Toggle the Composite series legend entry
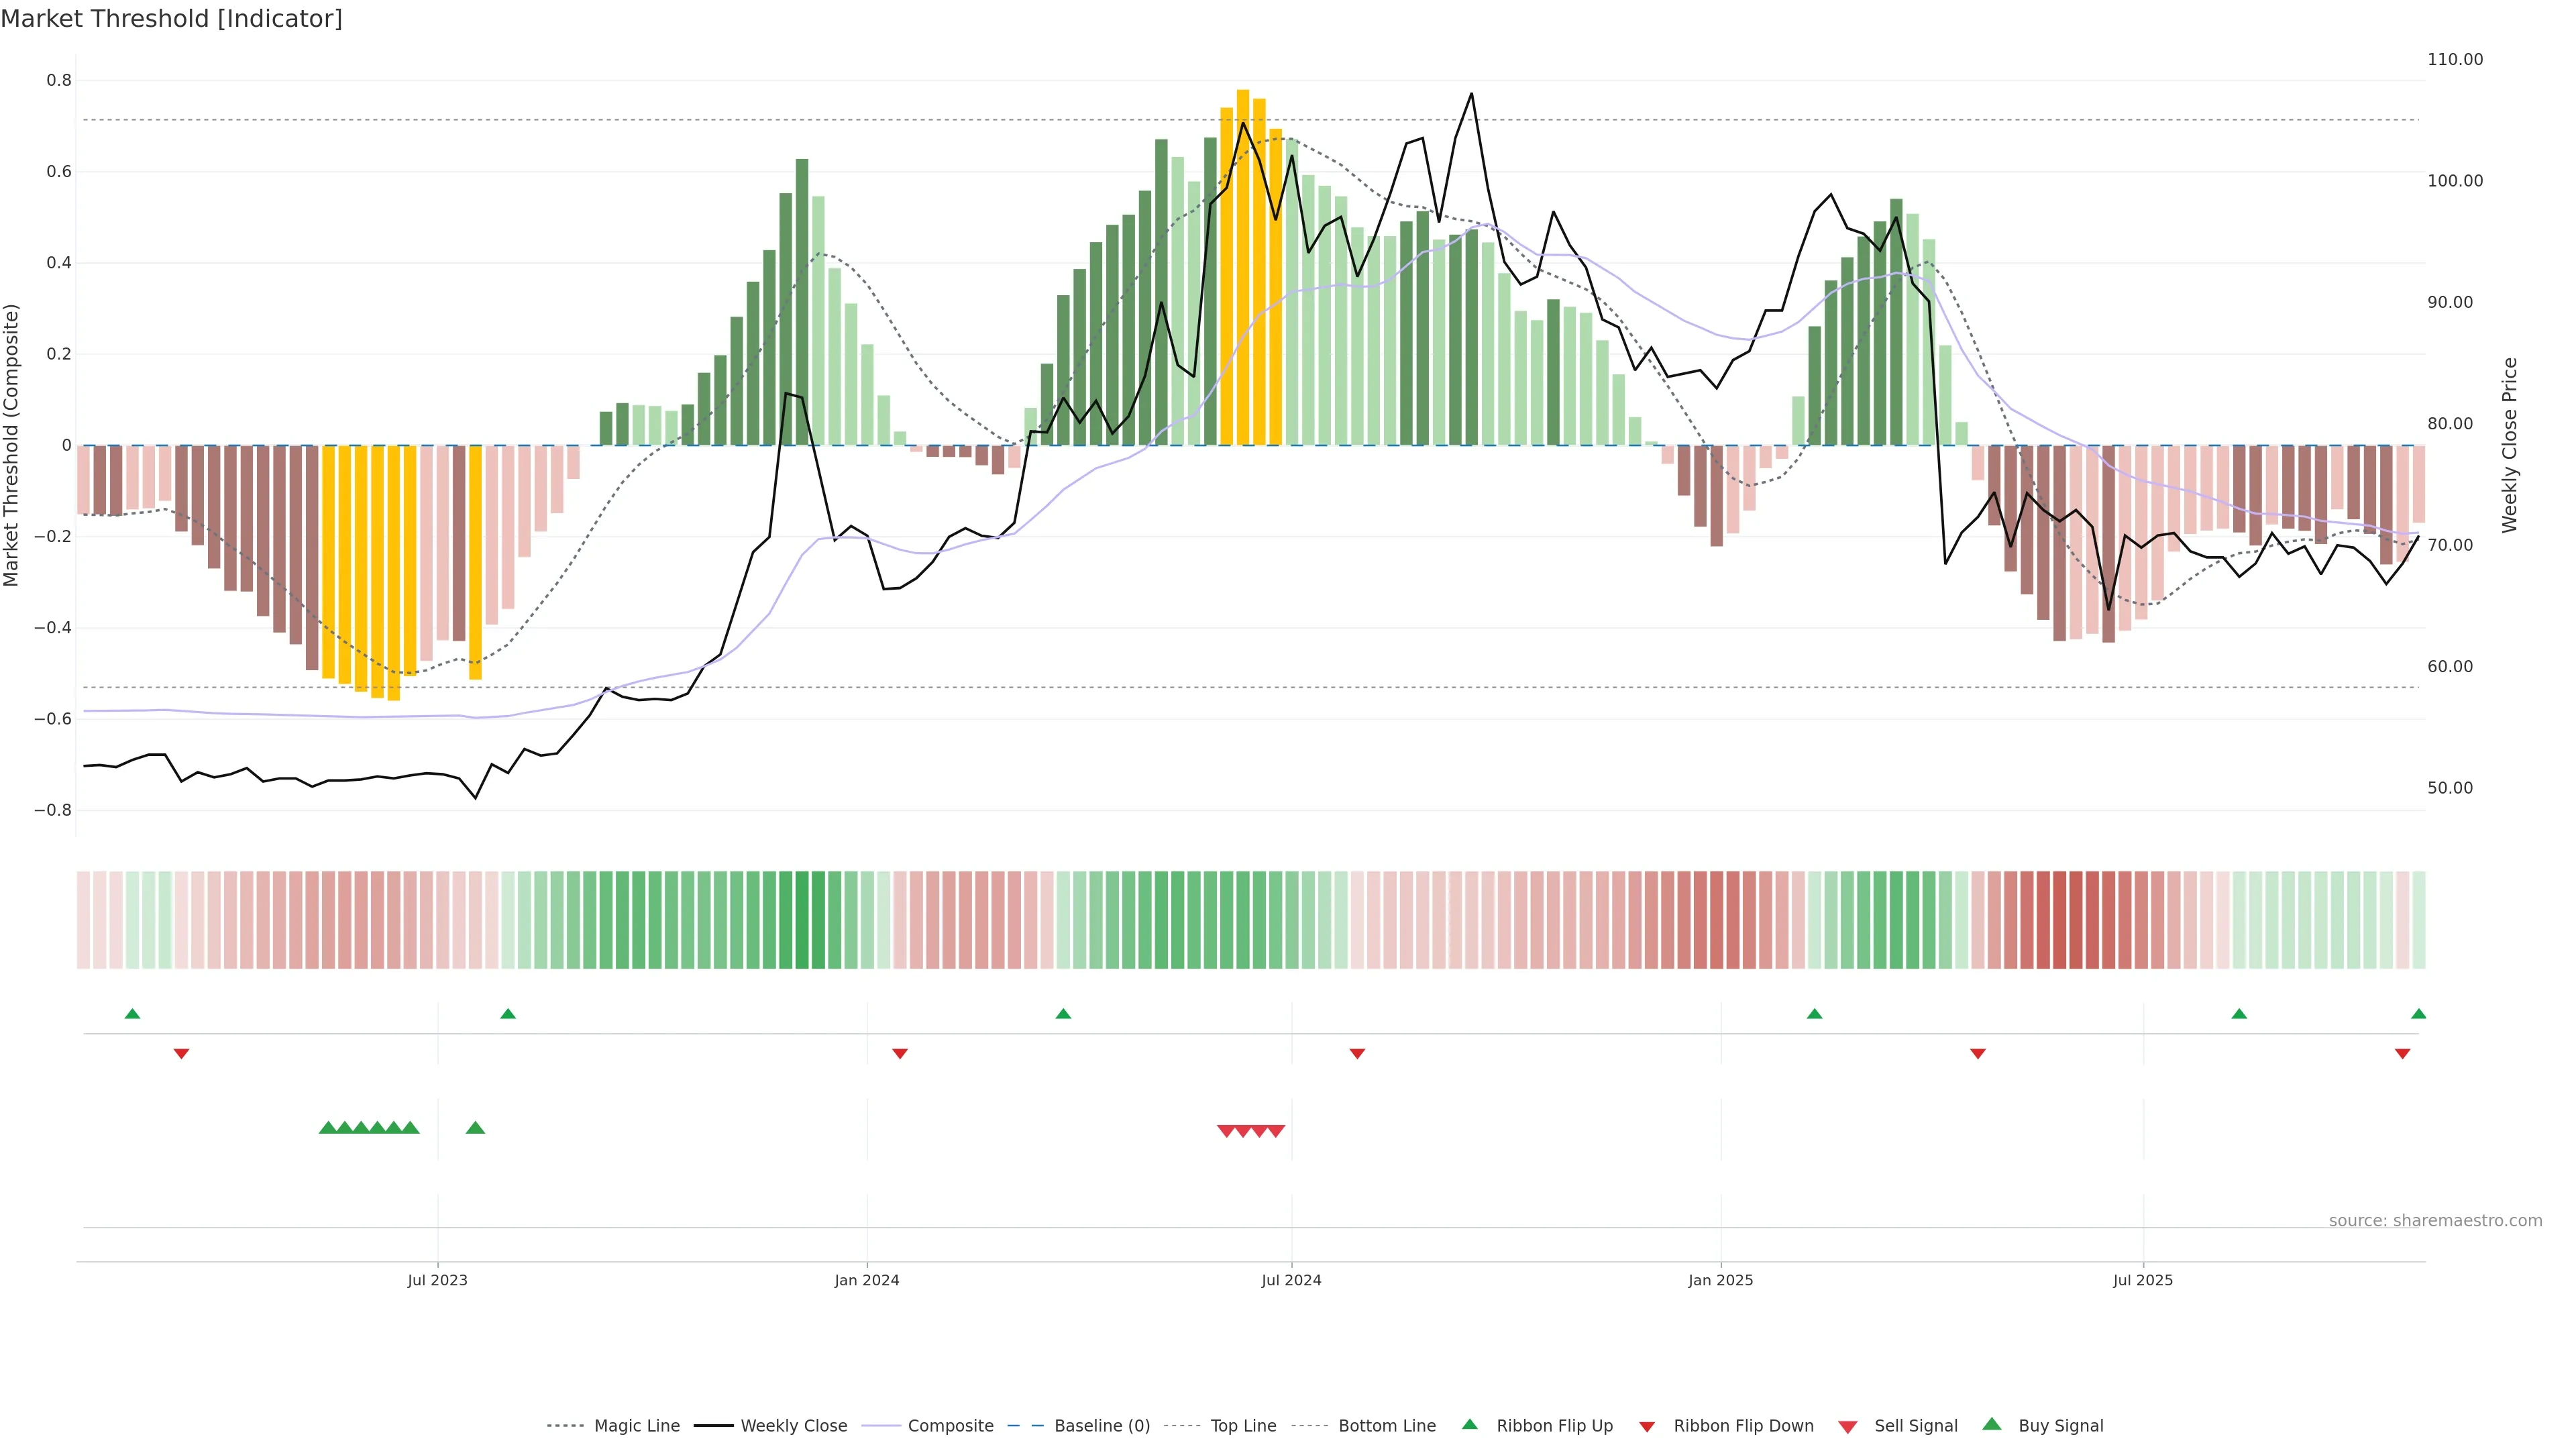The image size is (2576, 1449). (950, 1426)
